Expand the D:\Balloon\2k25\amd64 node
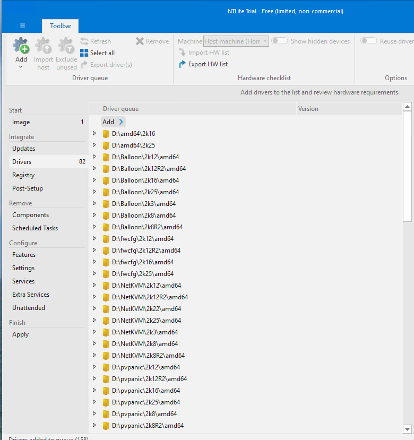414x440 pixels. [94, 192]
